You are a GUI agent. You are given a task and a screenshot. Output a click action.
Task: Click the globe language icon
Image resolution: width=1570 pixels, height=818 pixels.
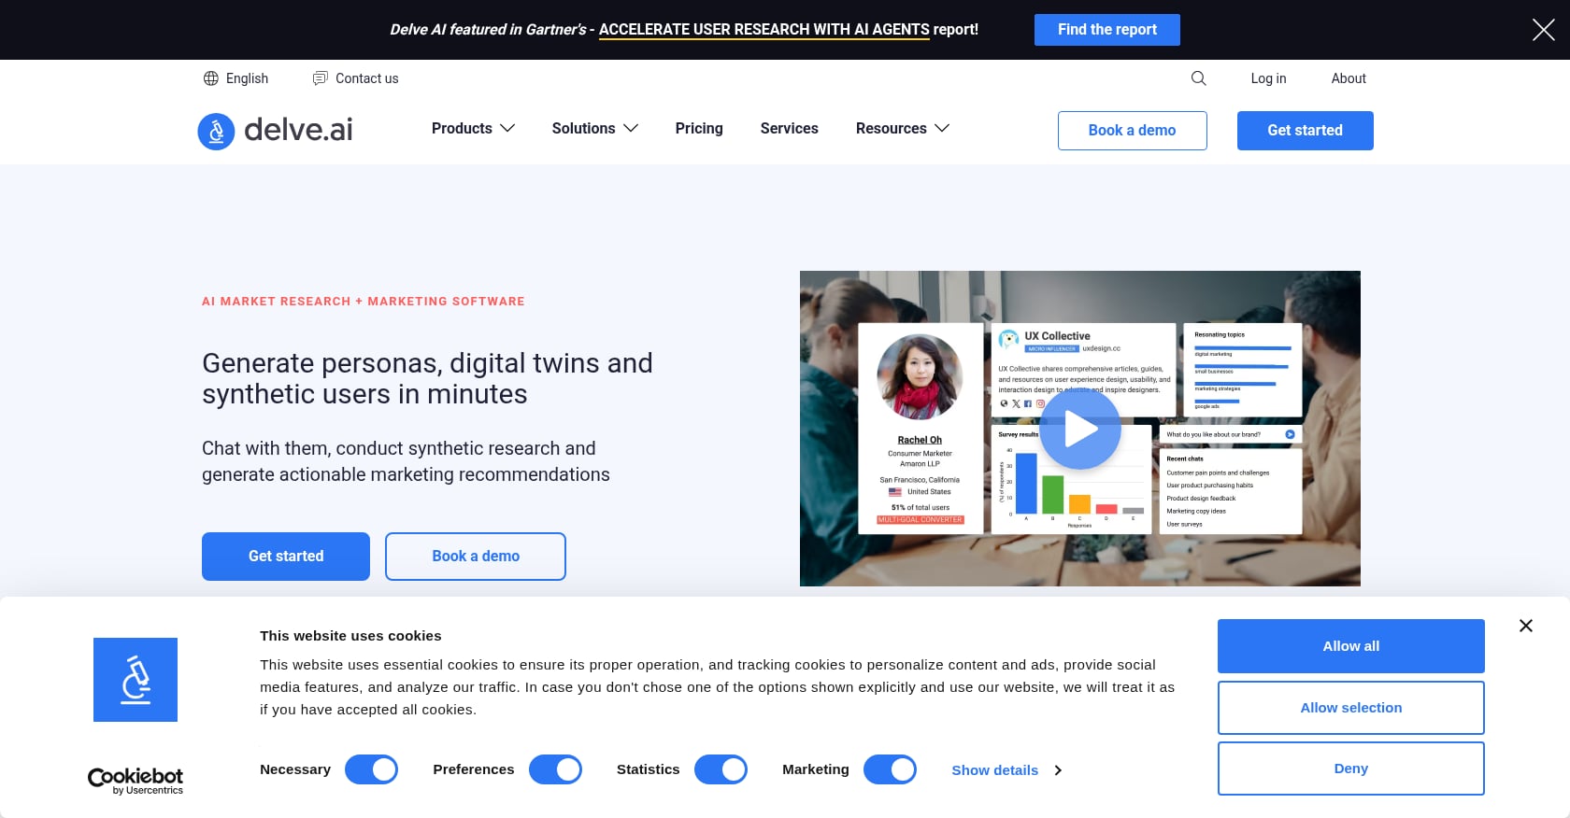click(x=211, y=78)
